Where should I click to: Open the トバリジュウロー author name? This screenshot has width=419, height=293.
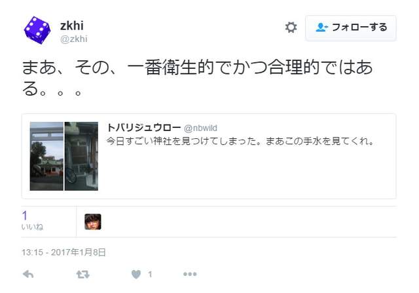click(143, 128)
